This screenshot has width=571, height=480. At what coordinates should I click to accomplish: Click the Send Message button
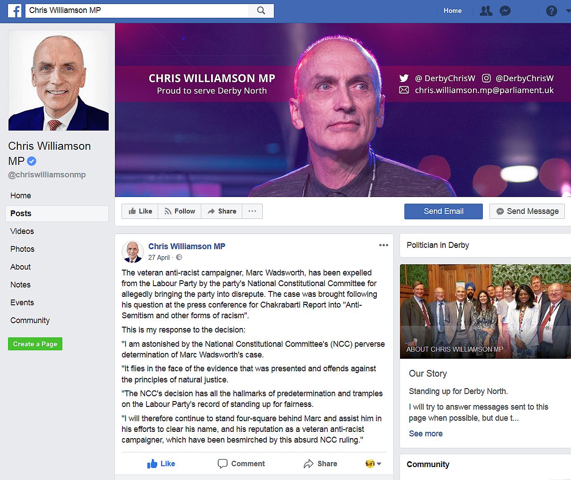coord(527,211)
